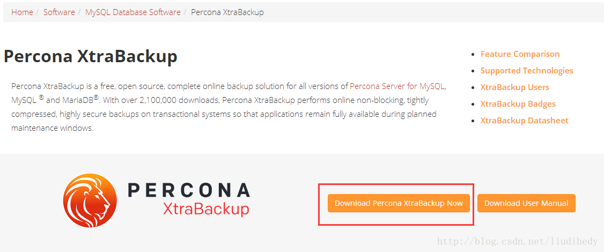
Task: Click the red XtraBackup text under the logo
Action: click(x=206, y=209)
